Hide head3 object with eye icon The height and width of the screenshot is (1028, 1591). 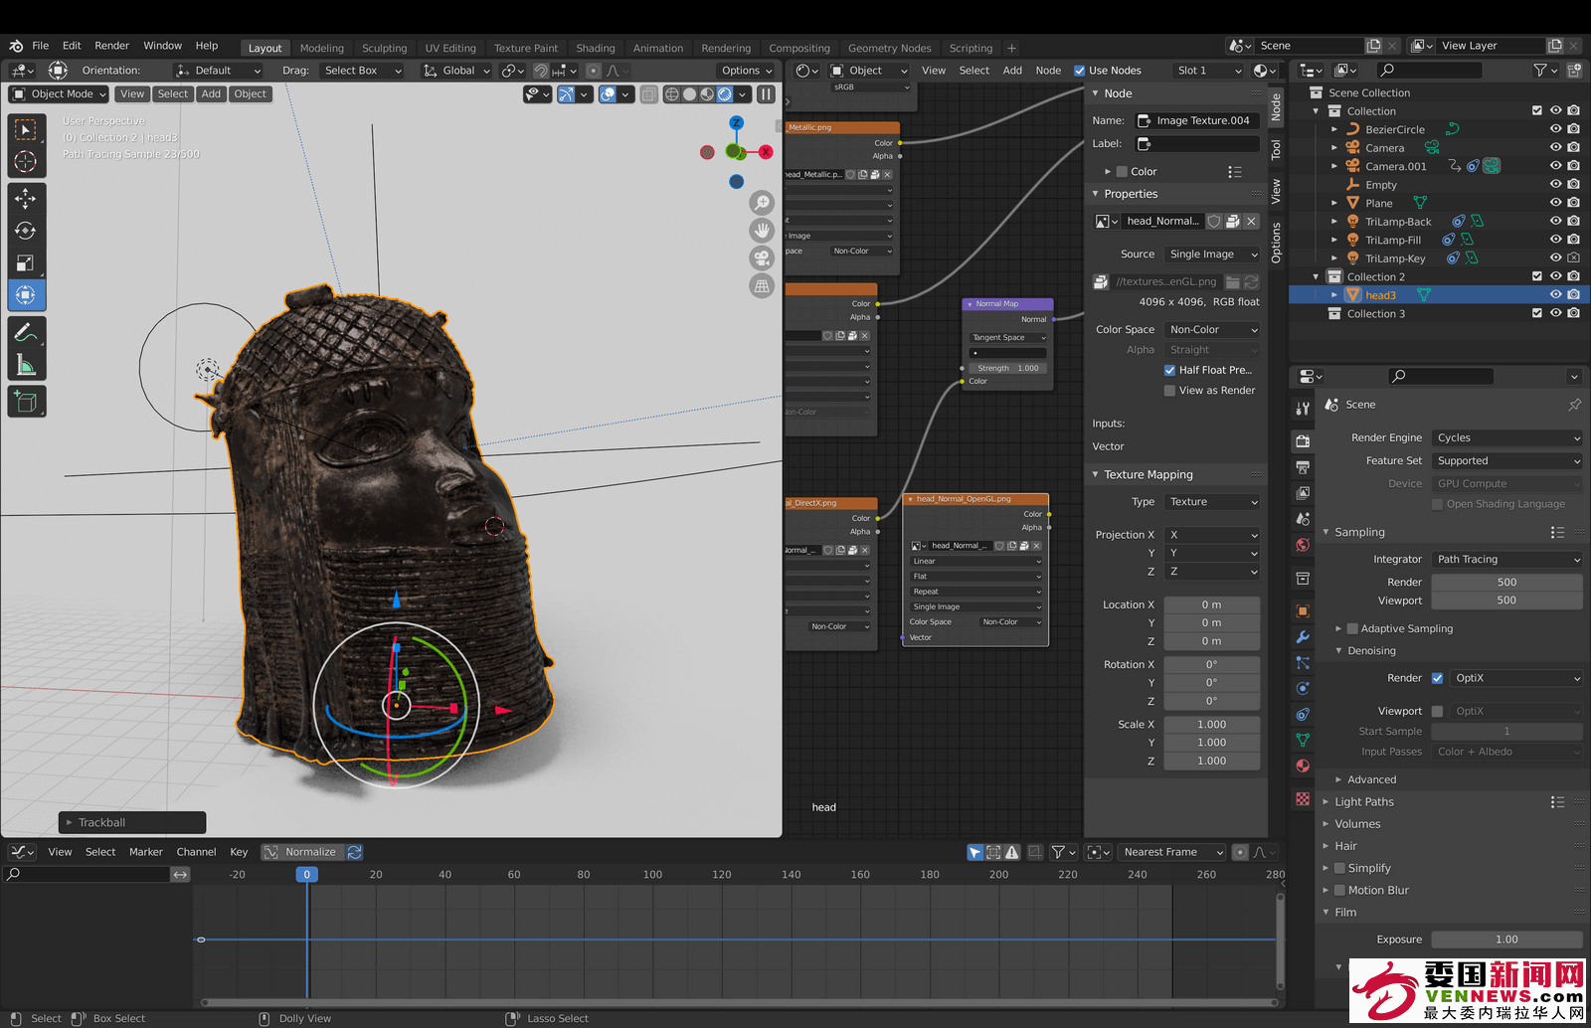1556,295
